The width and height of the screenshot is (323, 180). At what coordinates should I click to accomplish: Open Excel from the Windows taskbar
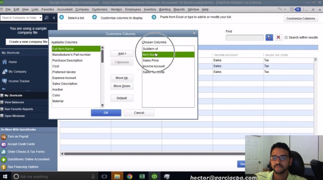coord(142,177)
